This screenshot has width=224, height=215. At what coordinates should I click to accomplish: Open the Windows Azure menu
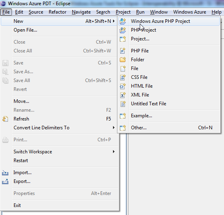click(190, 12)
